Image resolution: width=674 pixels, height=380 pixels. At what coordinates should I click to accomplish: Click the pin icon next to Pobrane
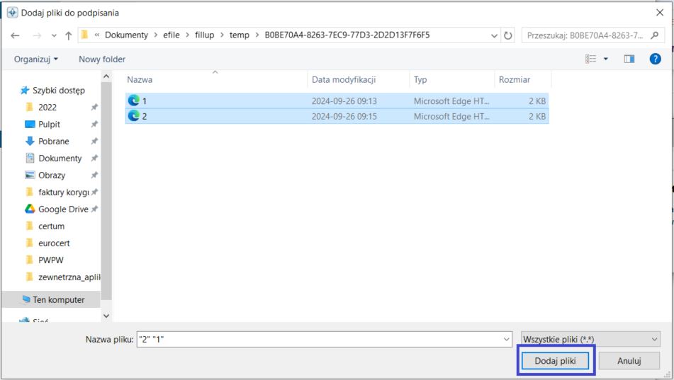(94, 142)
